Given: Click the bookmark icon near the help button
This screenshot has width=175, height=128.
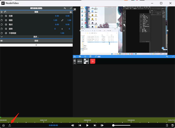Looking at the screenshot, I should [167, 125].
